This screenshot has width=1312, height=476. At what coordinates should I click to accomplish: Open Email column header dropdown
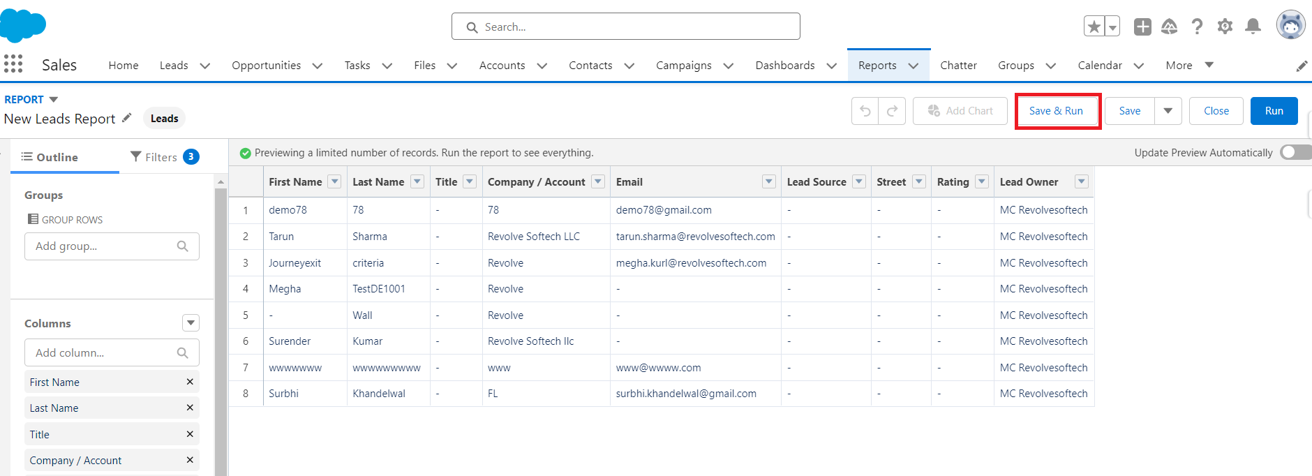click(x=769, y=181)
